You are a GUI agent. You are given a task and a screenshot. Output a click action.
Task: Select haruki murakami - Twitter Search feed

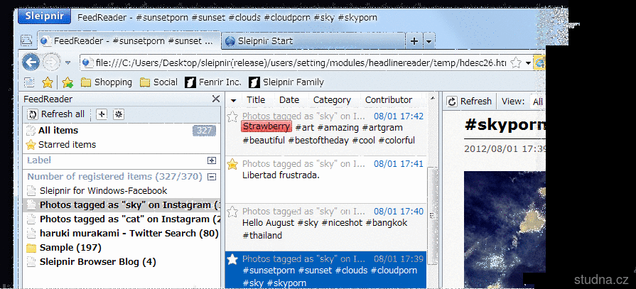[x=122, y=234]
